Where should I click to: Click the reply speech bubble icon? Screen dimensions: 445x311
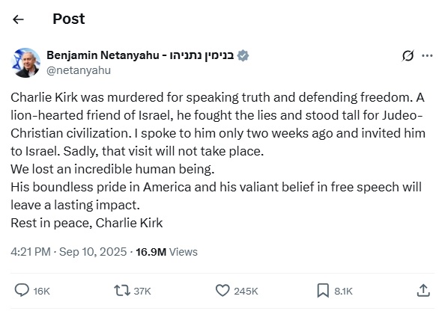22,290
